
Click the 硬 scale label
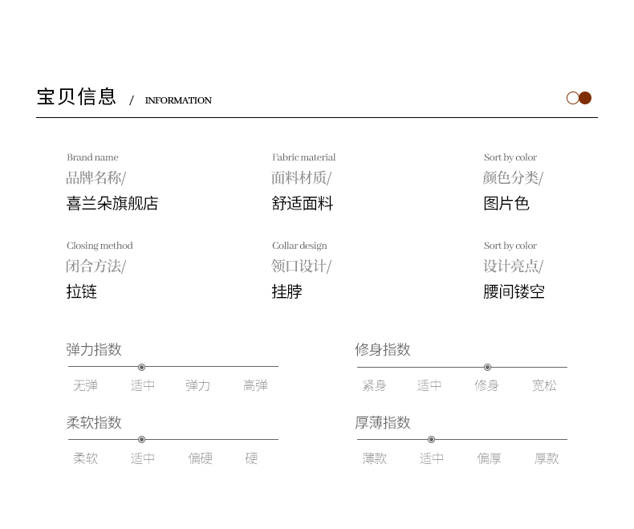click(251, 458)
